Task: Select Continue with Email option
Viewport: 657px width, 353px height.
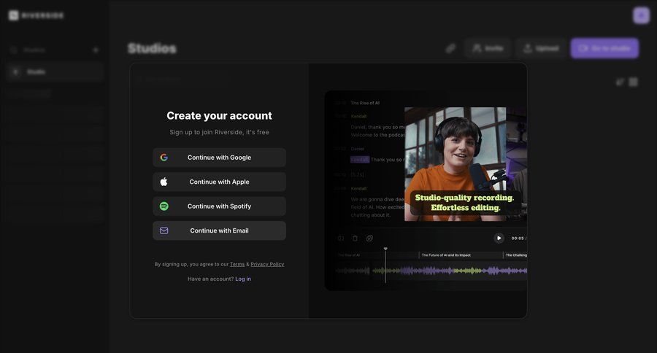Action: tap(219, 230)
